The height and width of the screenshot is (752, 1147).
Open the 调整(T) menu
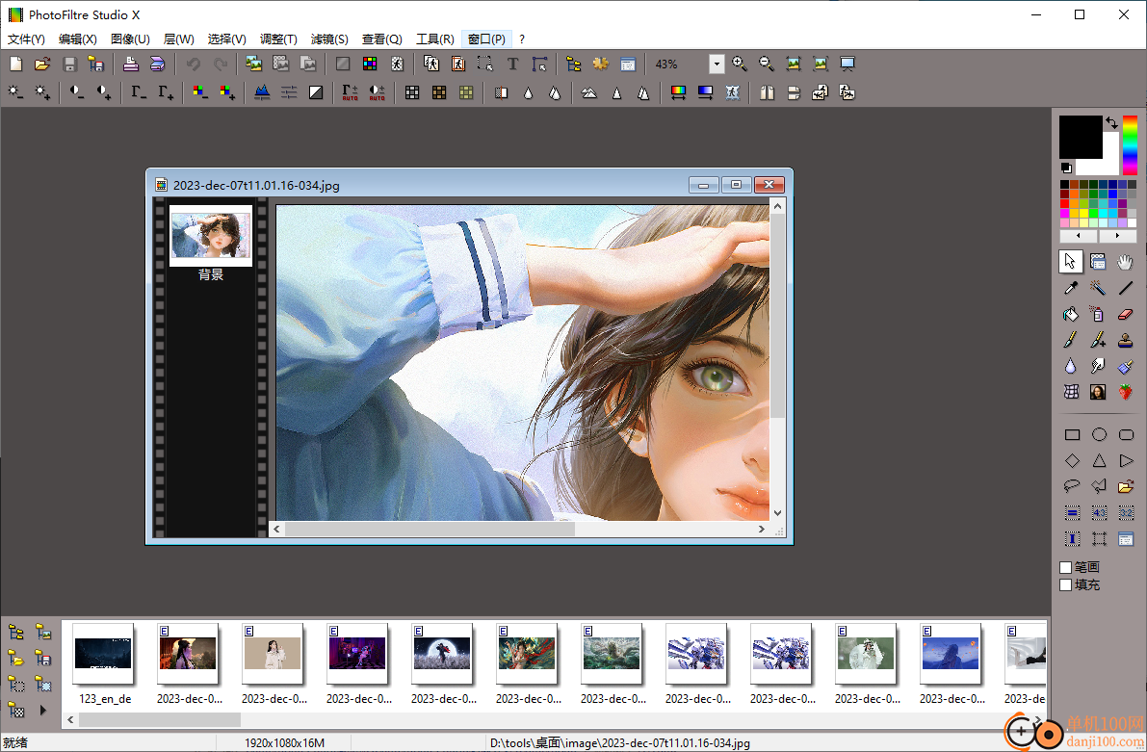tap(278, 39)
